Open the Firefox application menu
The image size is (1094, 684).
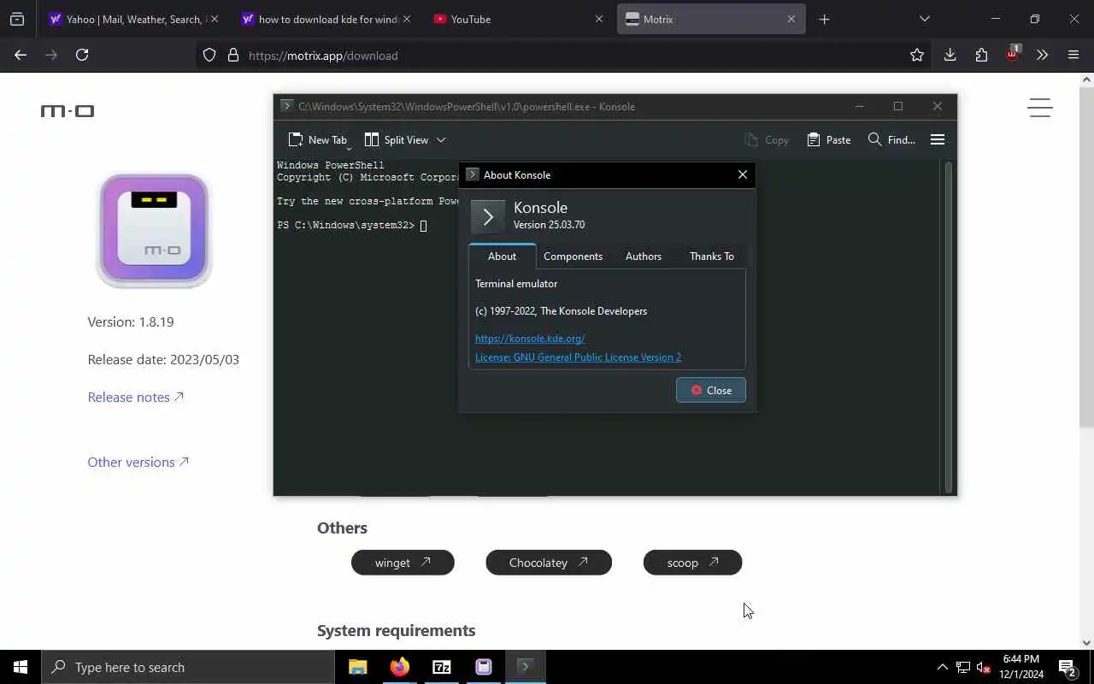(1073, 55)
